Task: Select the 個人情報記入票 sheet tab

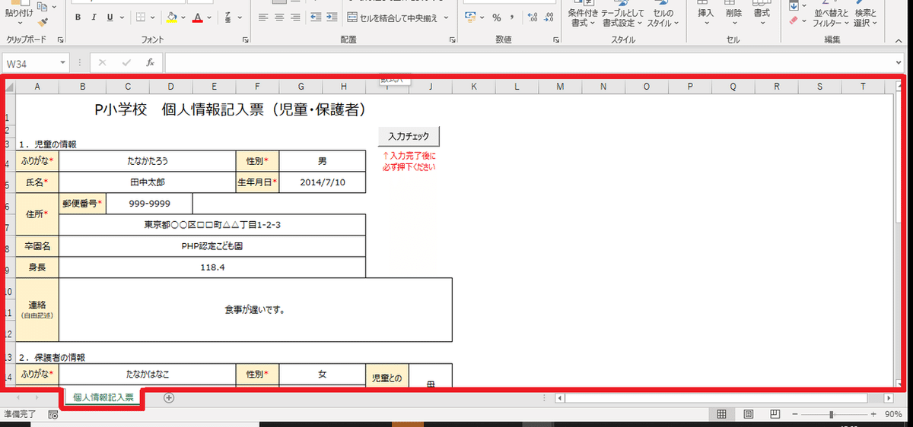Action: [x=103, y=397]
